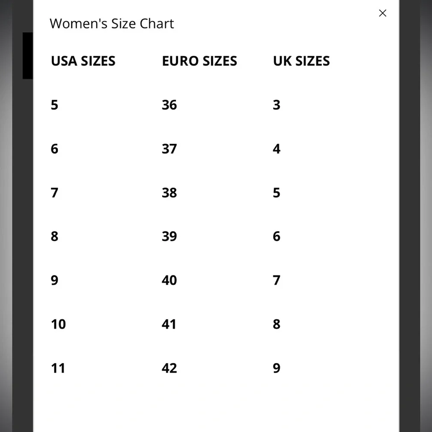Viewport: 432px width, 432px height.
Task: Select Euro size 41 entry
Action: [169, 324]
